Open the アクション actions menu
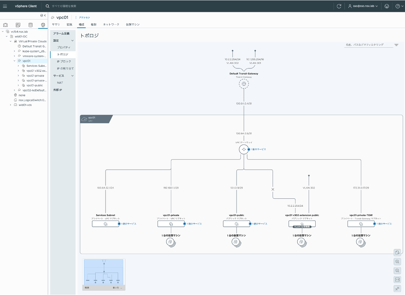405x295 pixels. (x=84, y=17)
